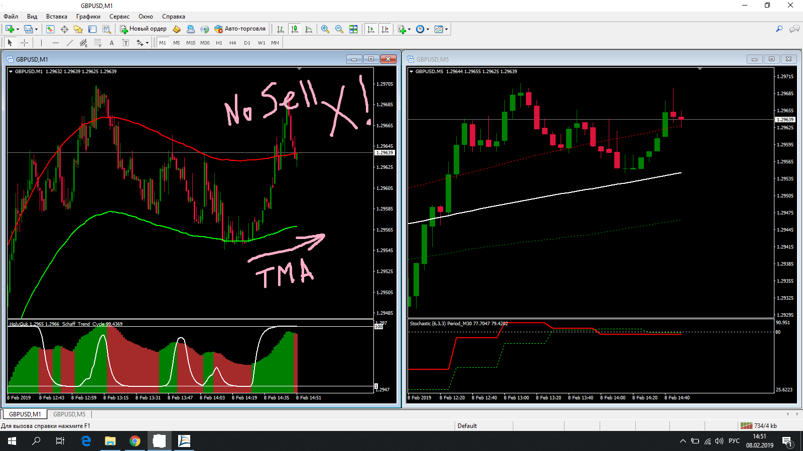Open the Файл menu

pyautogui.click(x=11, y=17)
